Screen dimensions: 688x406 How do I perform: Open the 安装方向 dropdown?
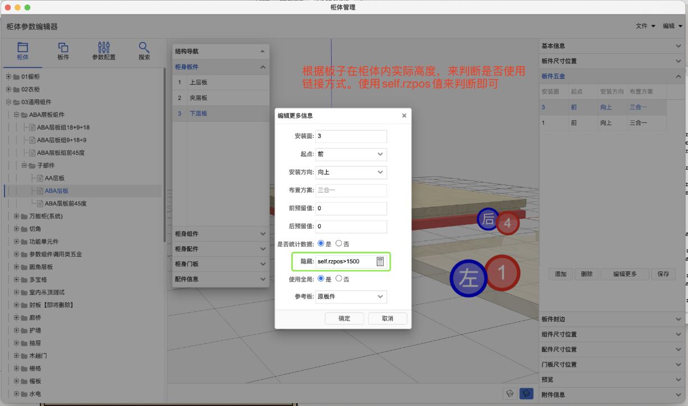351,172
